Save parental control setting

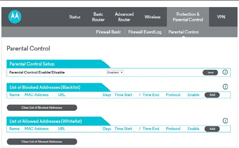coord(210,73)
